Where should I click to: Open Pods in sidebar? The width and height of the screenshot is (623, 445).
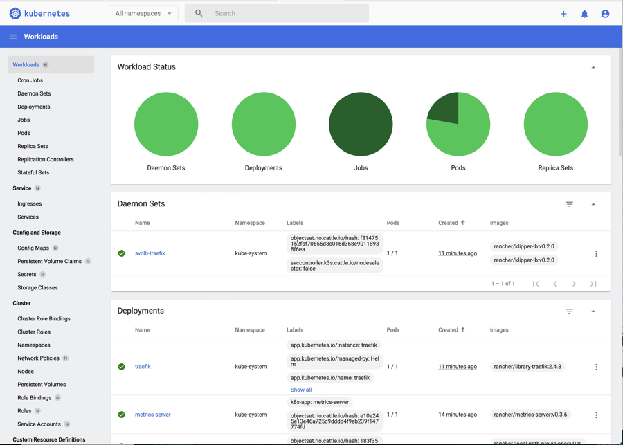[24, 133]
